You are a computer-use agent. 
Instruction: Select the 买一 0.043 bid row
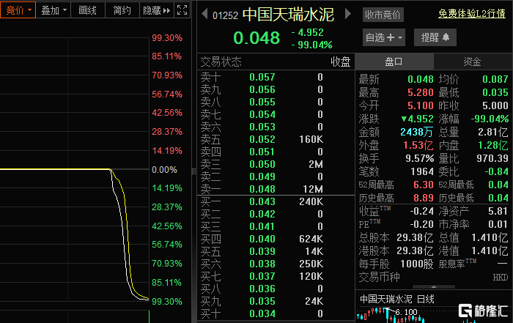(x=276, y=201)
